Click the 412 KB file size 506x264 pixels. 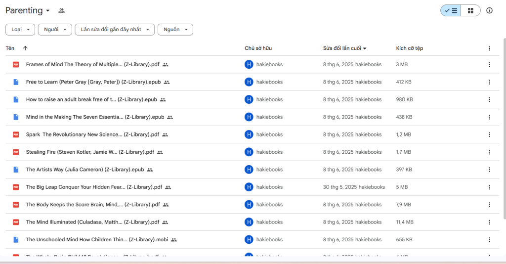[x=404, y=82]
